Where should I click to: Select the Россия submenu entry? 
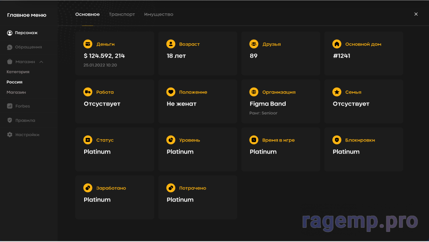click(14, 82)
